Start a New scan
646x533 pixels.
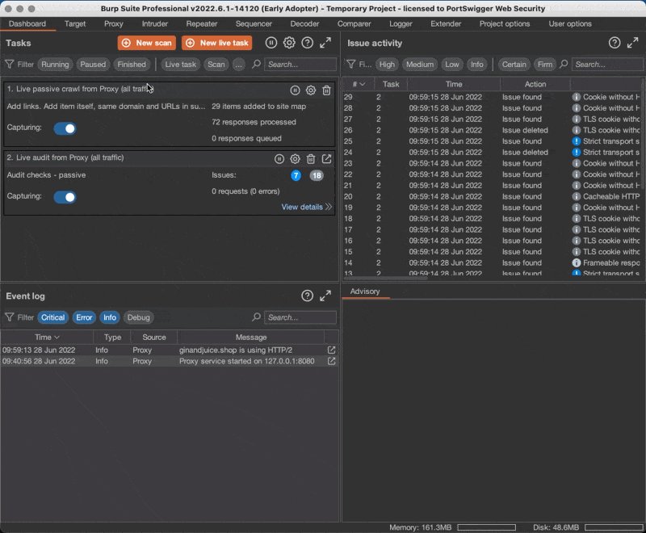147,43
